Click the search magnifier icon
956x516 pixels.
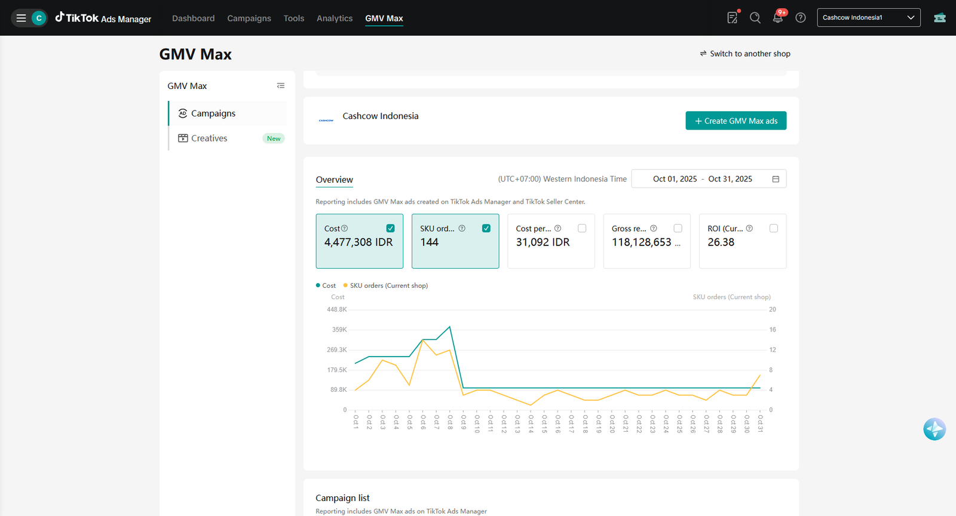[755, 18]
